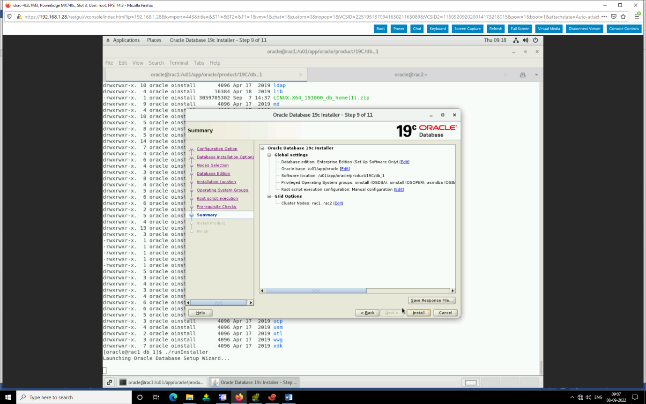Viewport: 646px width, 404px height.
Task: Go to Database Edition step
Action: (213, 173)
